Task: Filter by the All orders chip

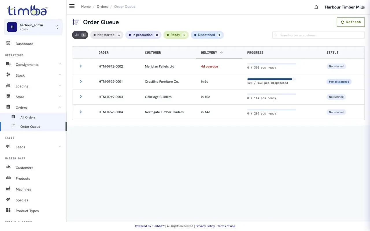Action: (x=80, y=35)
